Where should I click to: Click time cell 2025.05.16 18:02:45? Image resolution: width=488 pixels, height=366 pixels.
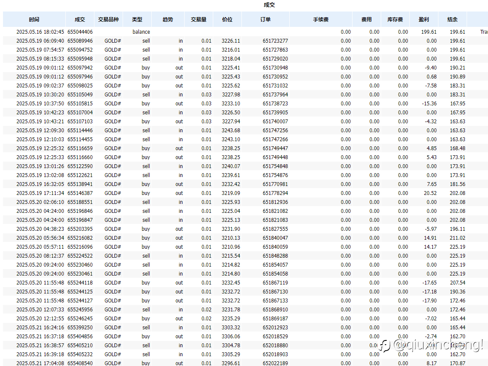(x=40, y=32)
